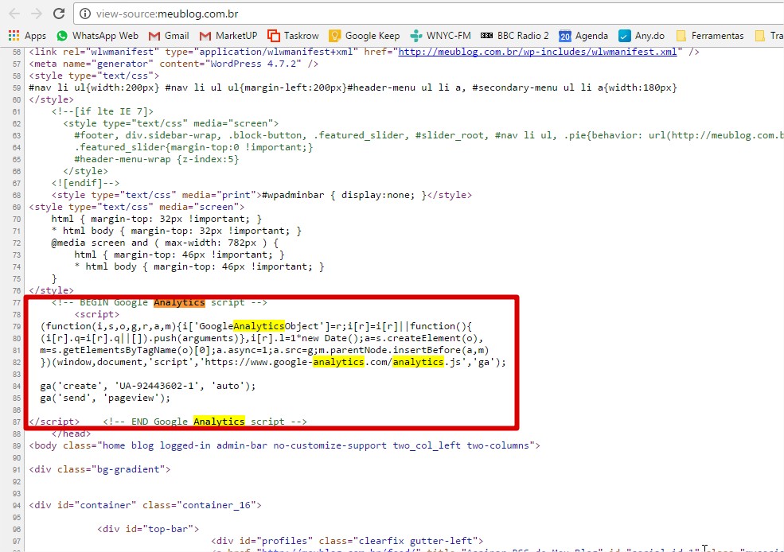Click the div id="container" line

[145, 505]
